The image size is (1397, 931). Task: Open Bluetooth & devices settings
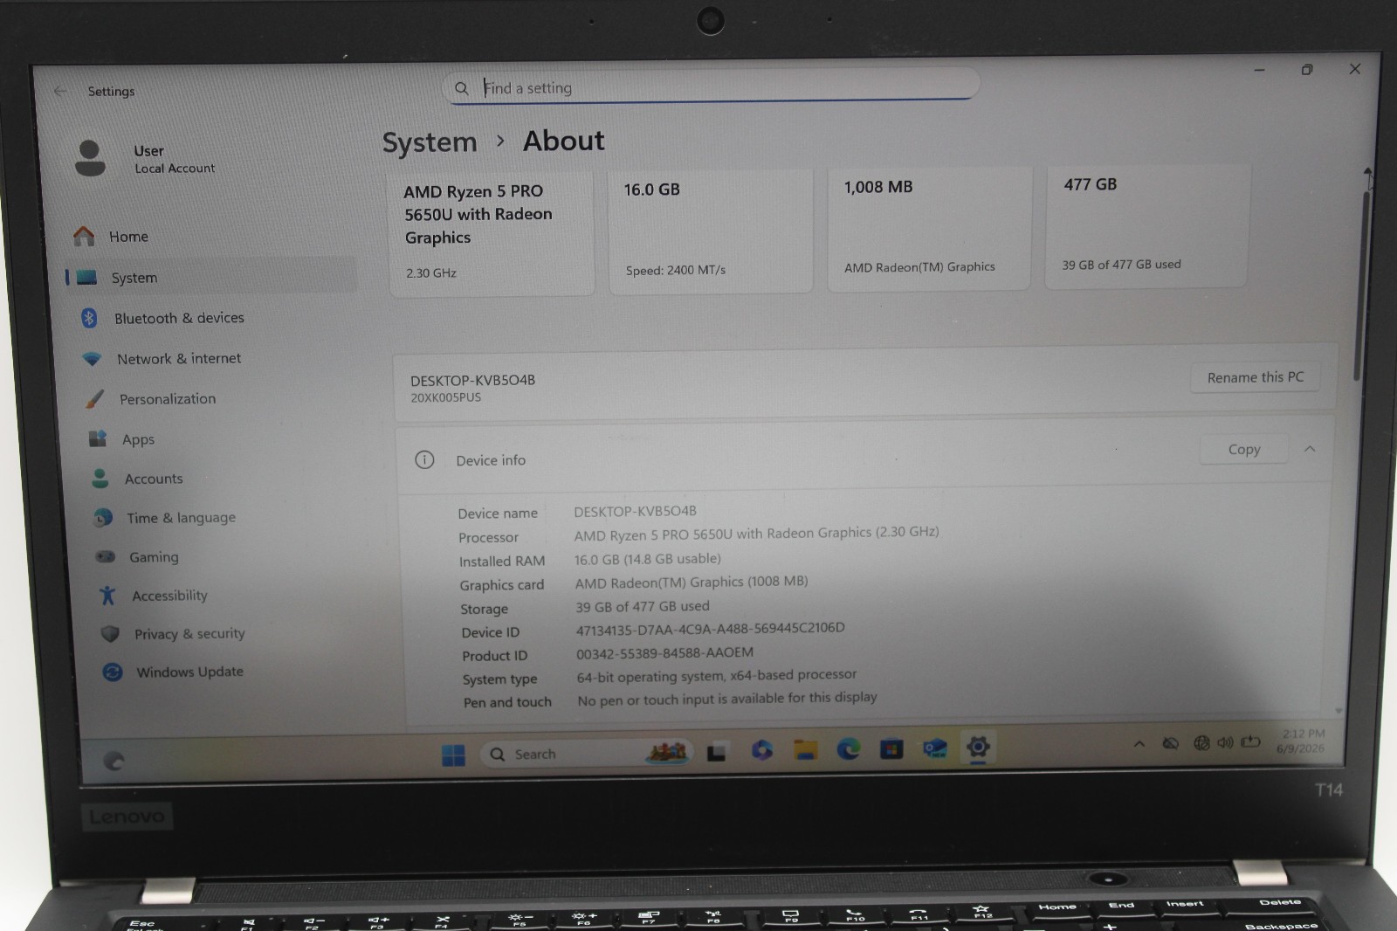[178, 318]
